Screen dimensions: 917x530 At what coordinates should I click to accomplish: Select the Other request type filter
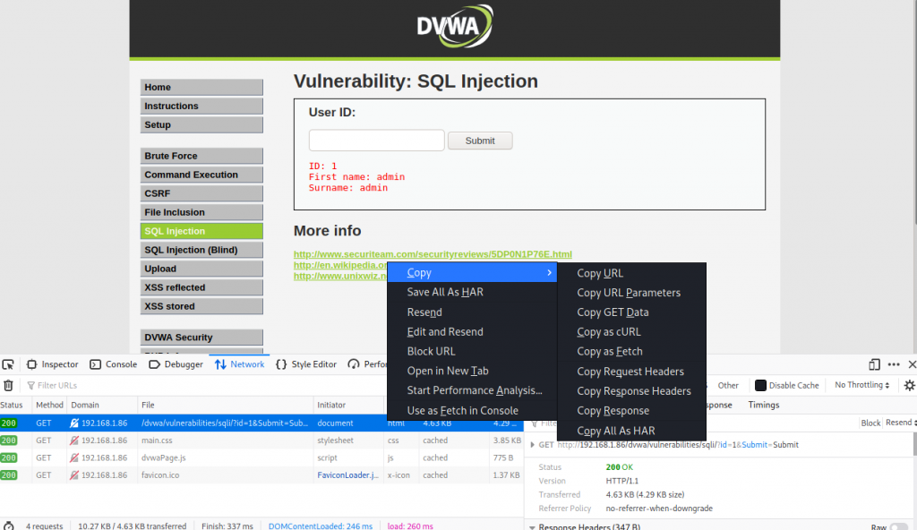(x=728, y=386)
